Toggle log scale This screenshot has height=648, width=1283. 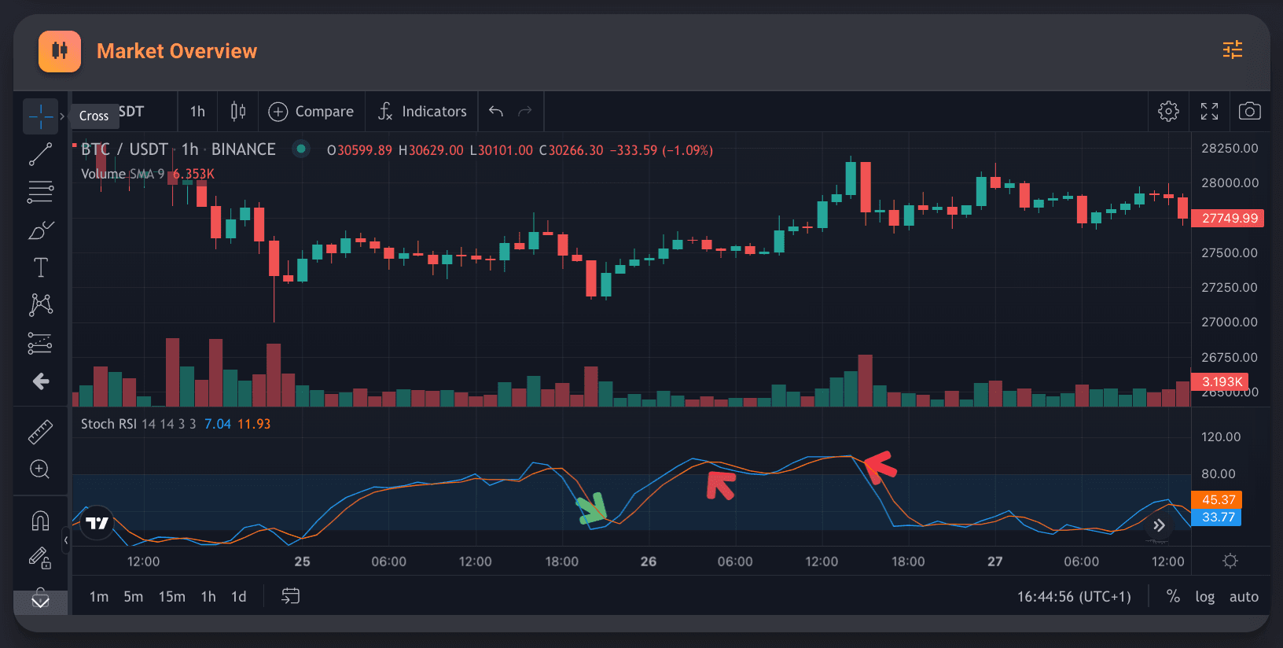click(1204, 597)
